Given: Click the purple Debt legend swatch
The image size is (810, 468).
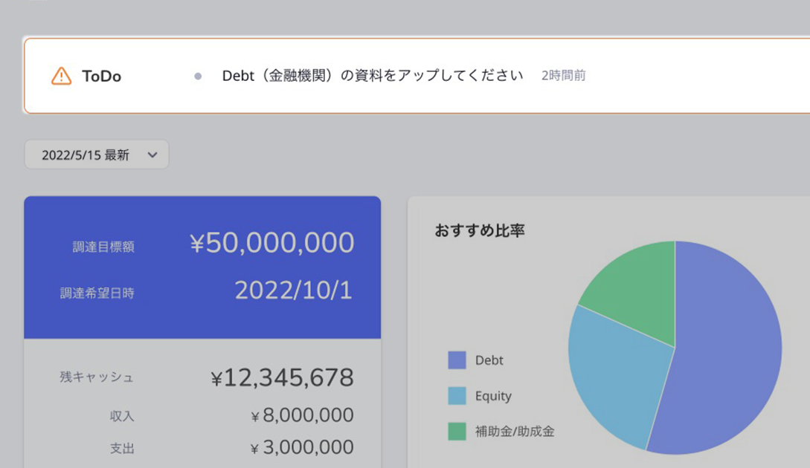Looking at the screenshot, I should point(457,360).
